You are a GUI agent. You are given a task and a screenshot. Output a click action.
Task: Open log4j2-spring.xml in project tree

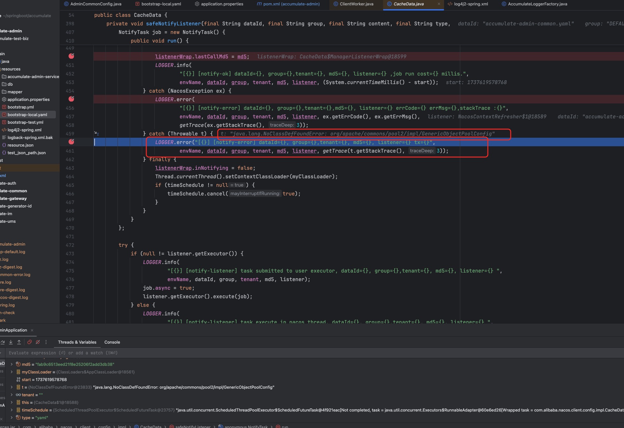tap(22, 130)
